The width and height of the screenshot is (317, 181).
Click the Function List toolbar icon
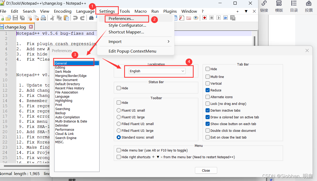pyautogui.click(x=182, y=18)
